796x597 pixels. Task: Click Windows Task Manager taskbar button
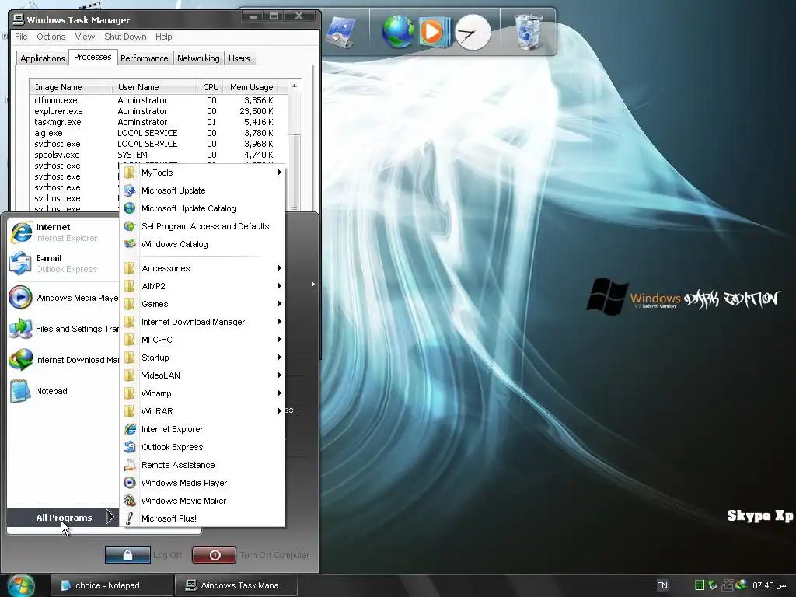236,585
